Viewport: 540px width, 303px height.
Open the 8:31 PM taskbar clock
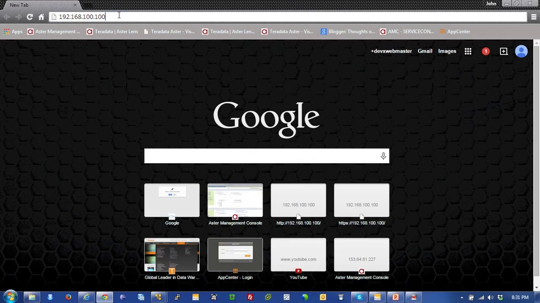[x=520, y=298]
